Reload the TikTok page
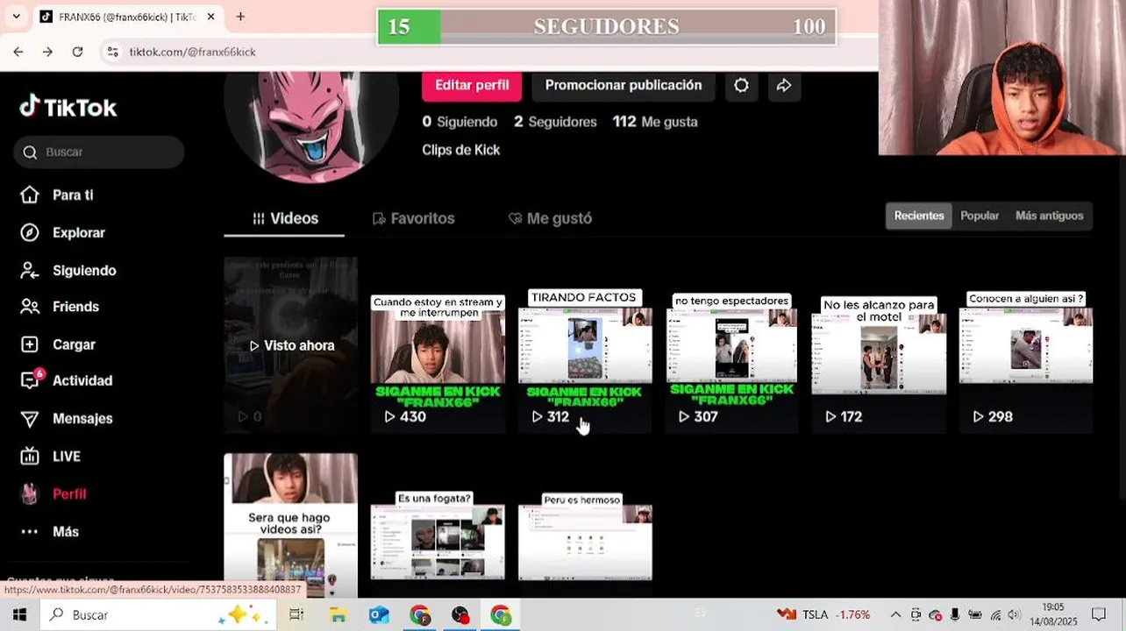 coord(77,52)
